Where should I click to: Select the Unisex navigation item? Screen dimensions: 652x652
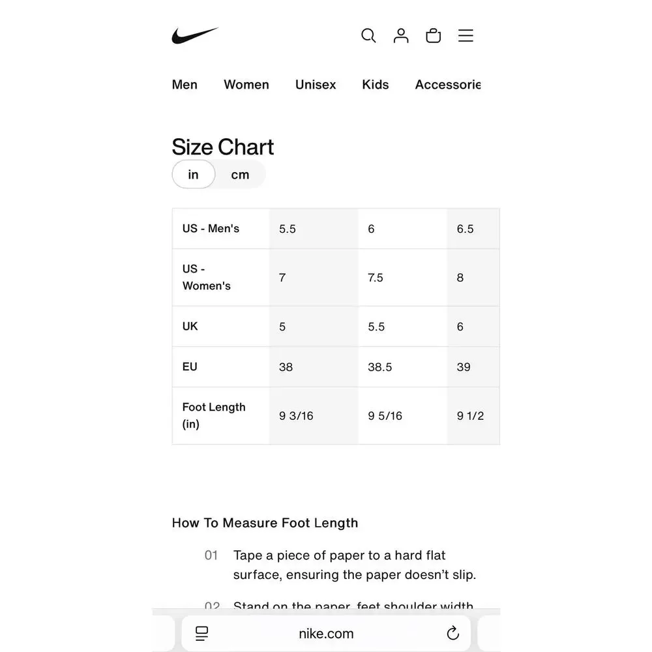tap(316, 85)
